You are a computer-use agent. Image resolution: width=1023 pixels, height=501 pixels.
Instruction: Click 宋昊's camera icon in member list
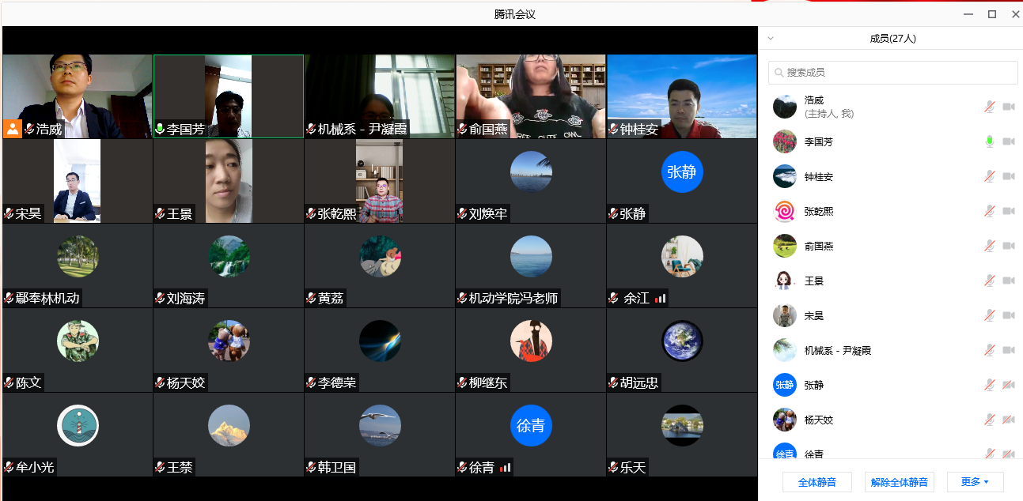click(x=1009, y=315)
